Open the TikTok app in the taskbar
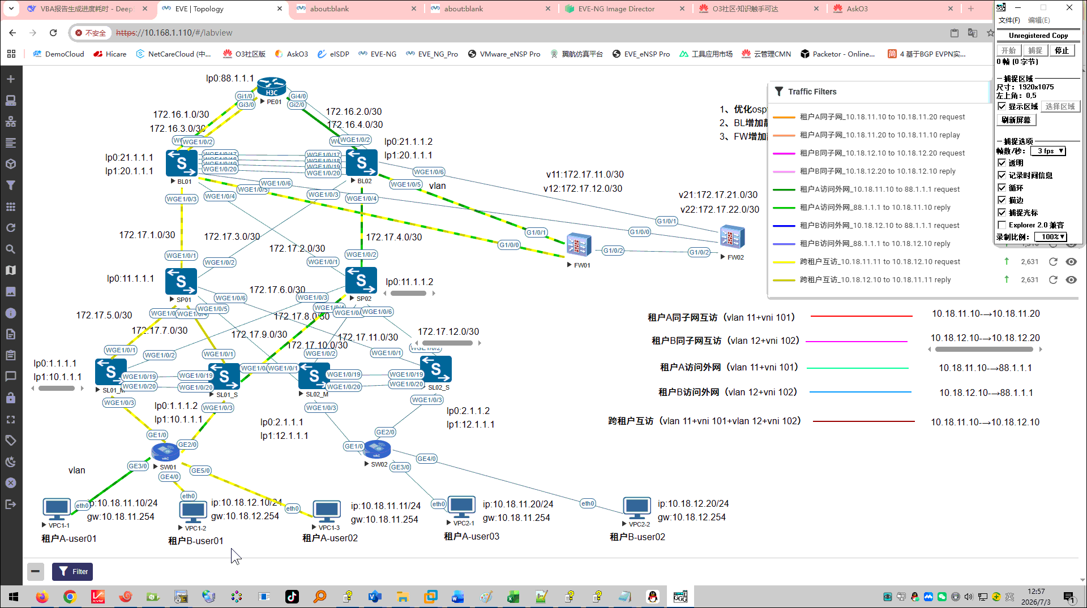 pos(292,597)
